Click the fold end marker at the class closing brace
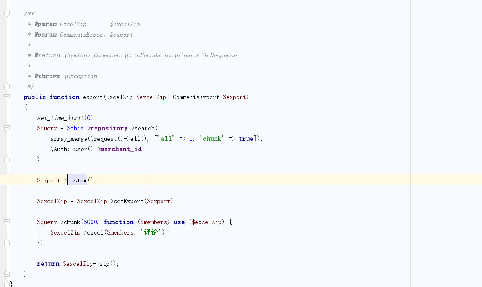The image size is (482, 287). point(7,284)
